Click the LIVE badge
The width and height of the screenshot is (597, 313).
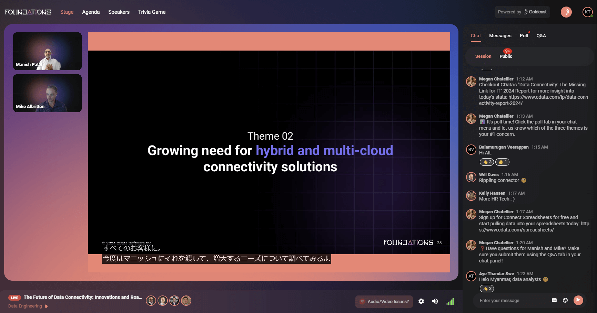(14, 298)
